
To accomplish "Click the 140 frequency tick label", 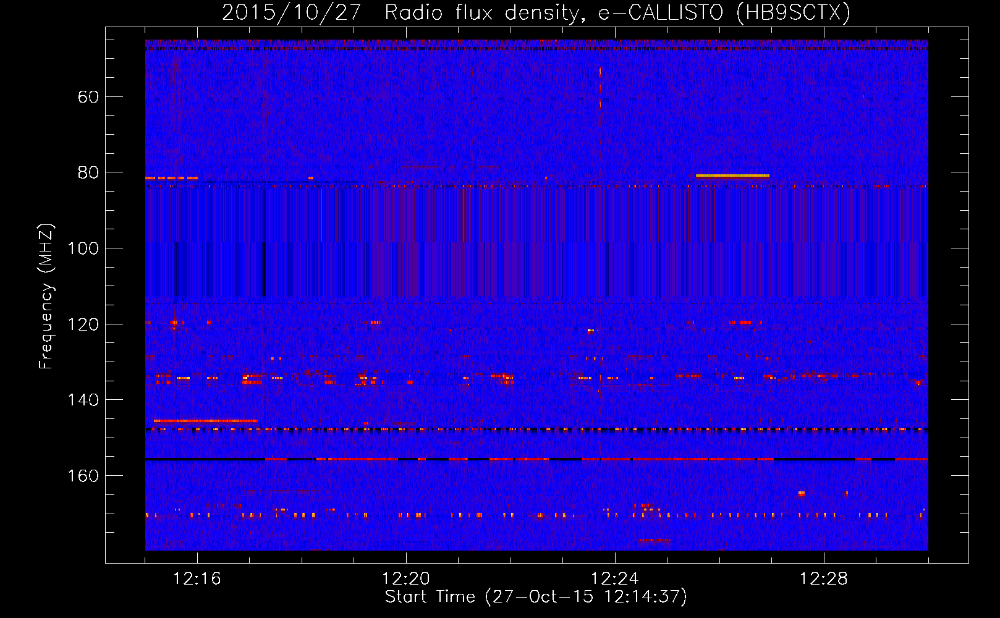I will pyautogui.click(x=83, y=400).
